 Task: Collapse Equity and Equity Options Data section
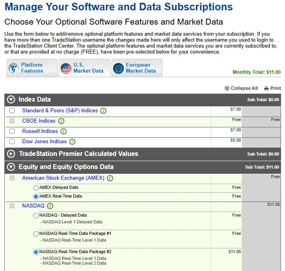[11, 167]
